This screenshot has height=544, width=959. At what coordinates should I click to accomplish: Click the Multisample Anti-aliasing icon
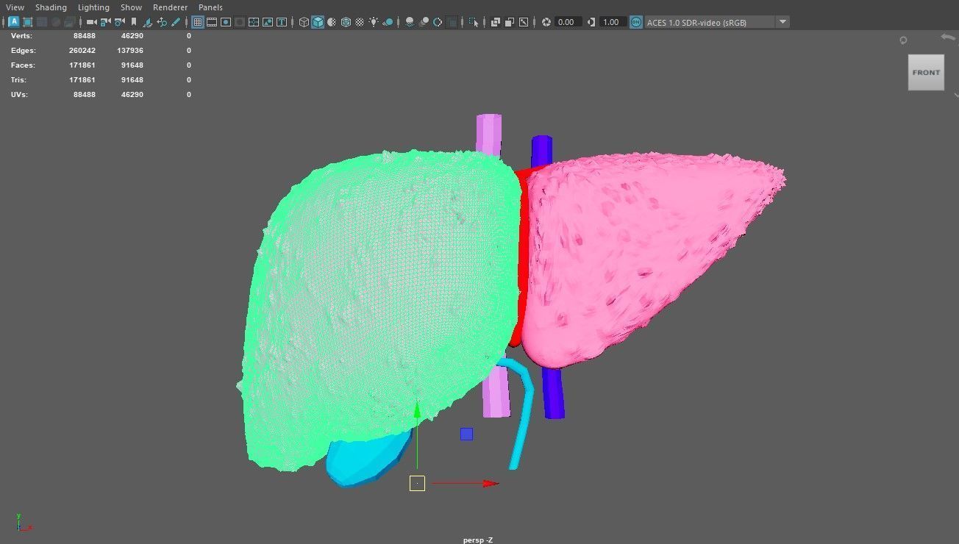click(x=438, y=22)
